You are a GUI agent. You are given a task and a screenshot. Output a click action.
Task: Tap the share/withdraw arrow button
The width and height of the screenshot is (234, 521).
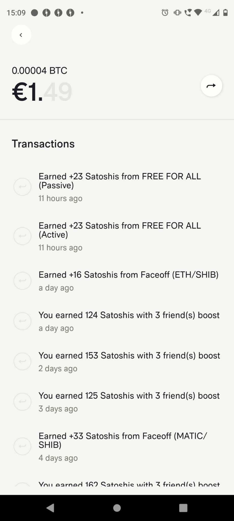pos(211,86)
